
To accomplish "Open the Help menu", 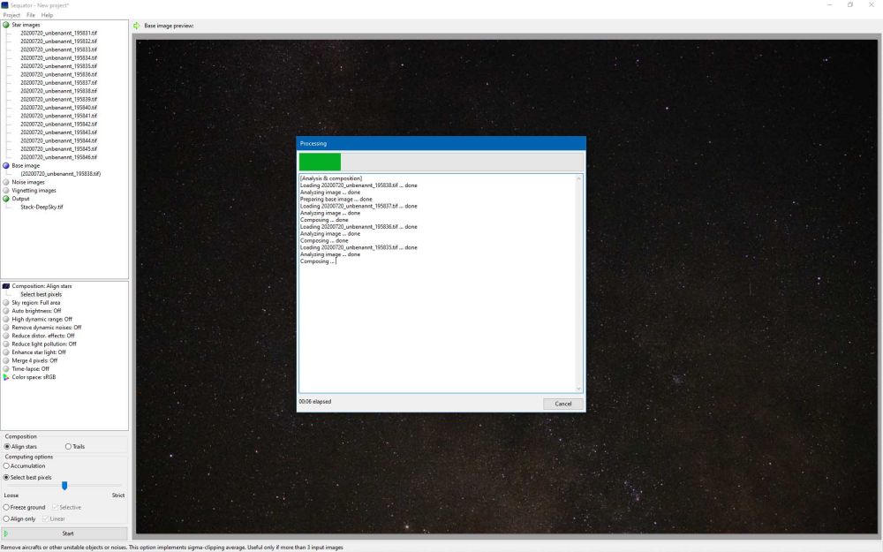I will (47, 14).
